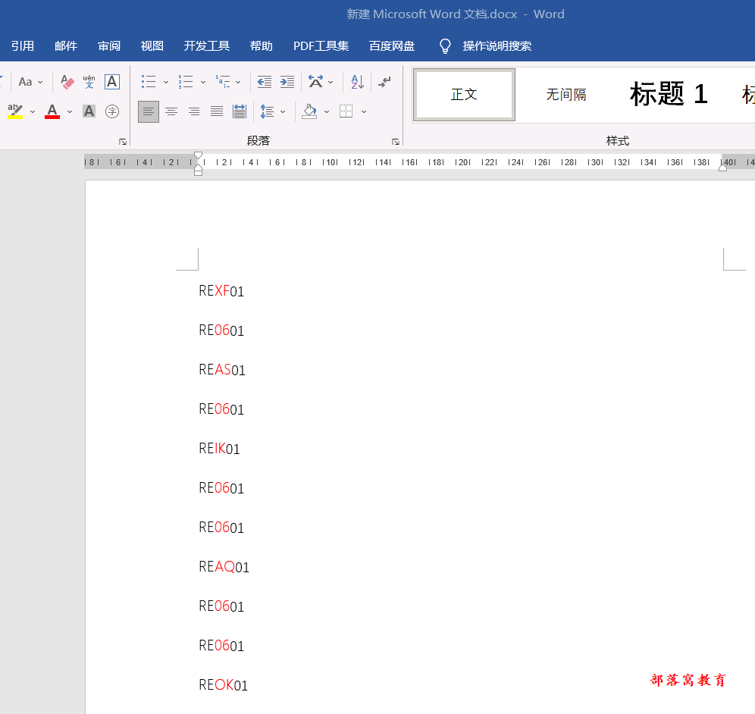Apply red font color
Viewport: 755px width, 714px height.
point(52,111)
